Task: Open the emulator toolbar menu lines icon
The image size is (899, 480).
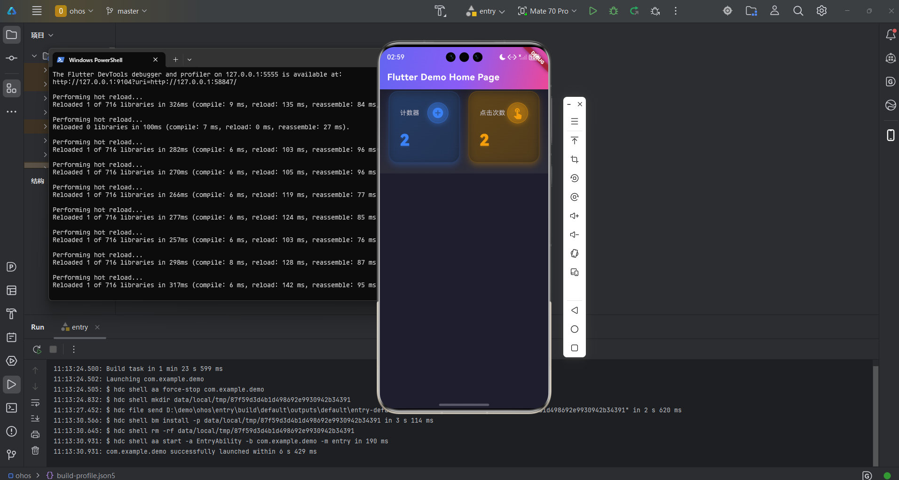Action: tap(575, 121)
